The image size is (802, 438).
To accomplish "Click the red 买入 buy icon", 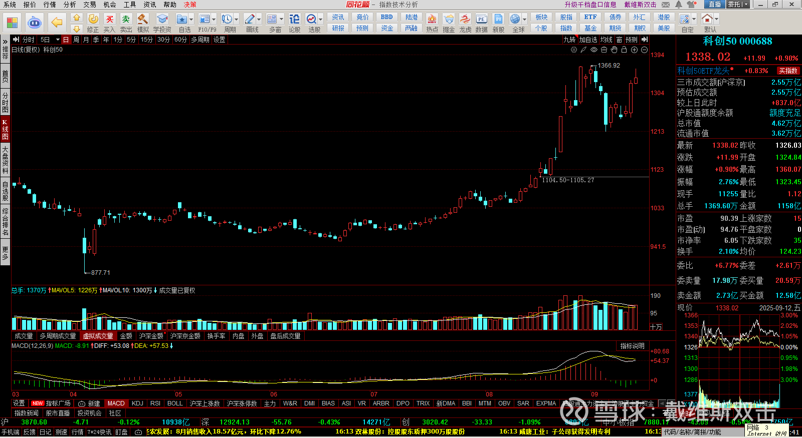I will point(109,24).
